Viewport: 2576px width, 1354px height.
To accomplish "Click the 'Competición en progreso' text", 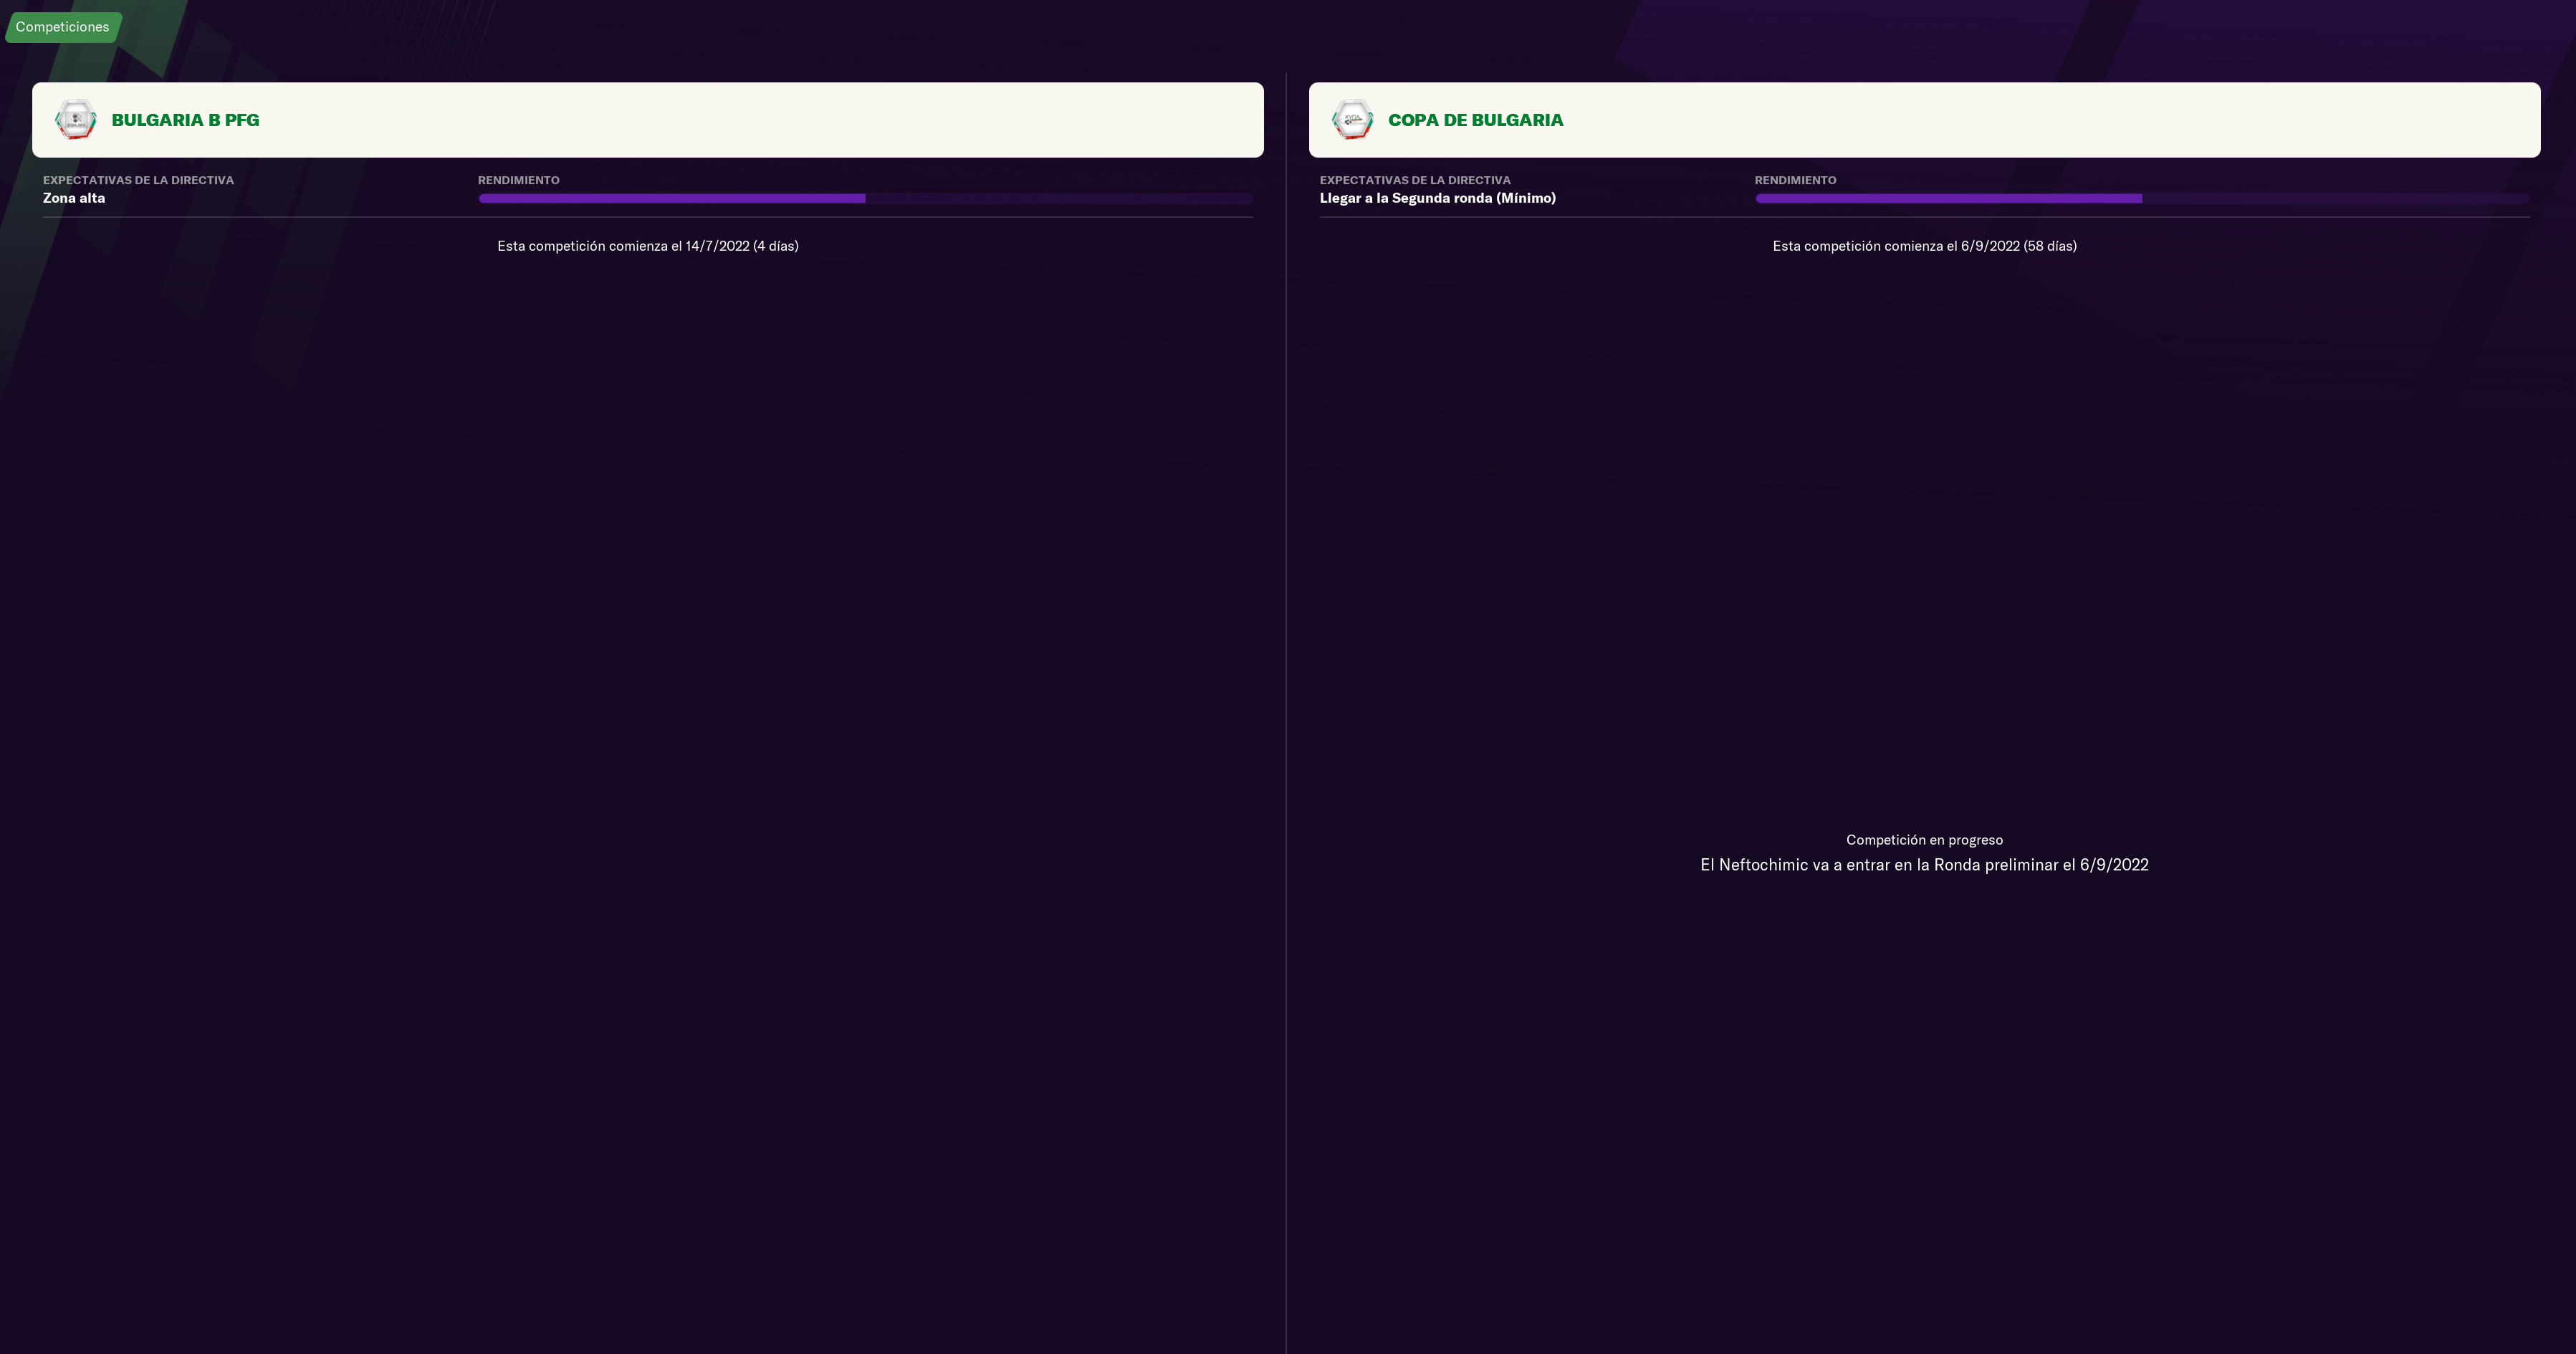I will pos(1924,840).
